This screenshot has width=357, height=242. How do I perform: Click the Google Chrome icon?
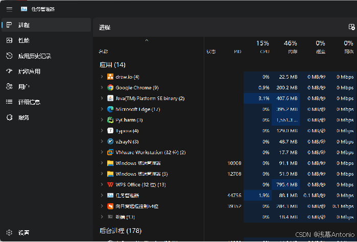coord(110,87)
